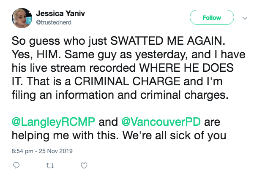Visit the @VancouverPD mentioned profile
The width and height of the screenshot is (265, 181).
pos(161,122)
